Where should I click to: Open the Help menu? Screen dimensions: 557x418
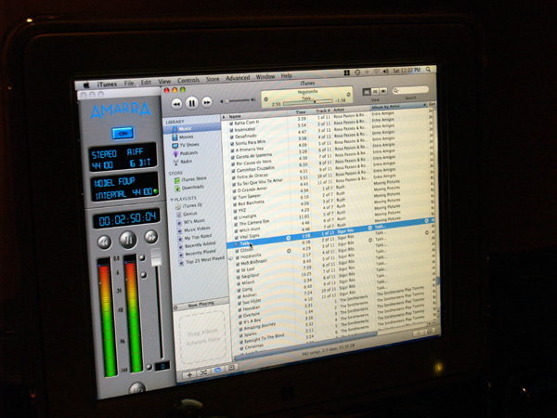click(287, 75)
